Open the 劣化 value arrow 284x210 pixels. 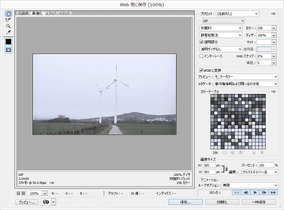[274, 63]
